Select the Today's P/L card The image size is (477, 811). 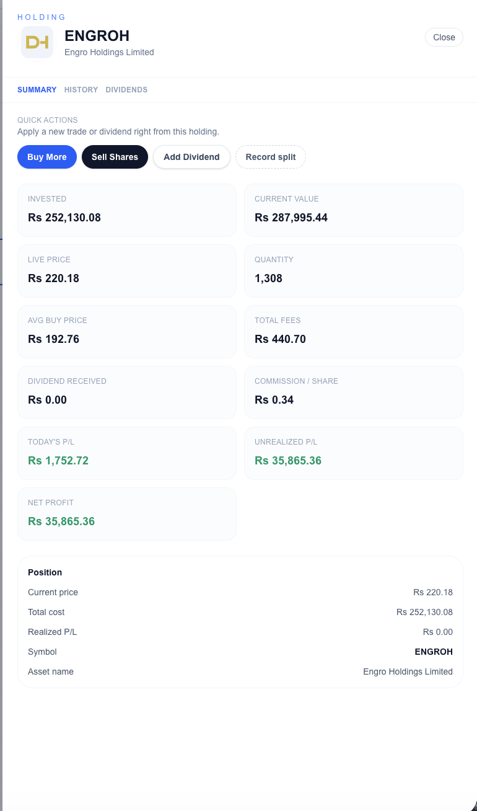[127, 453]
